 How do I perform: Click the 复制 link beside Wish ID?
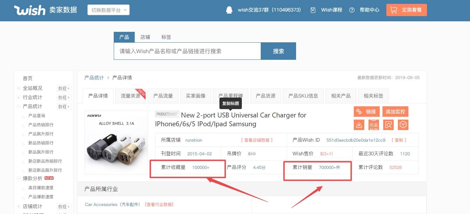(x=399, y=140)
